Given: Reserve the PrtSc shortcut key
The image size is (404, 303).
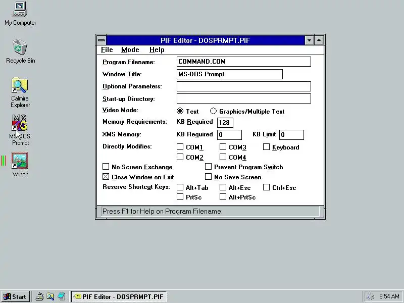Looking at the screenshot, I should point(180,197).
